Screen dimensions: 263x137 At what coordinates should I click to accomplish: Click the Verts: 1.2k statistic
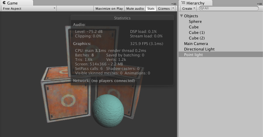pos(116,60)
